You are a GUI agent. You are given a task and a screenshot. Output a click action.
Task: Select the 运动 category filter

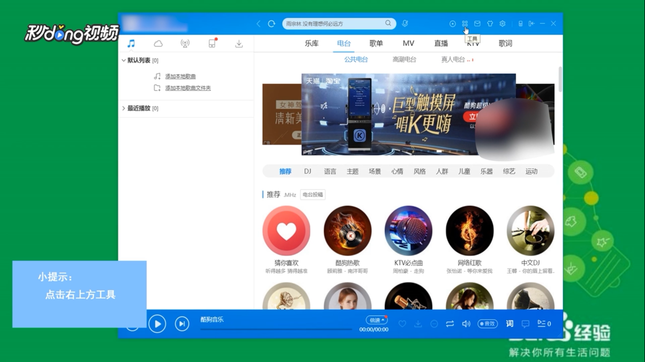click(x=532, y=171)
